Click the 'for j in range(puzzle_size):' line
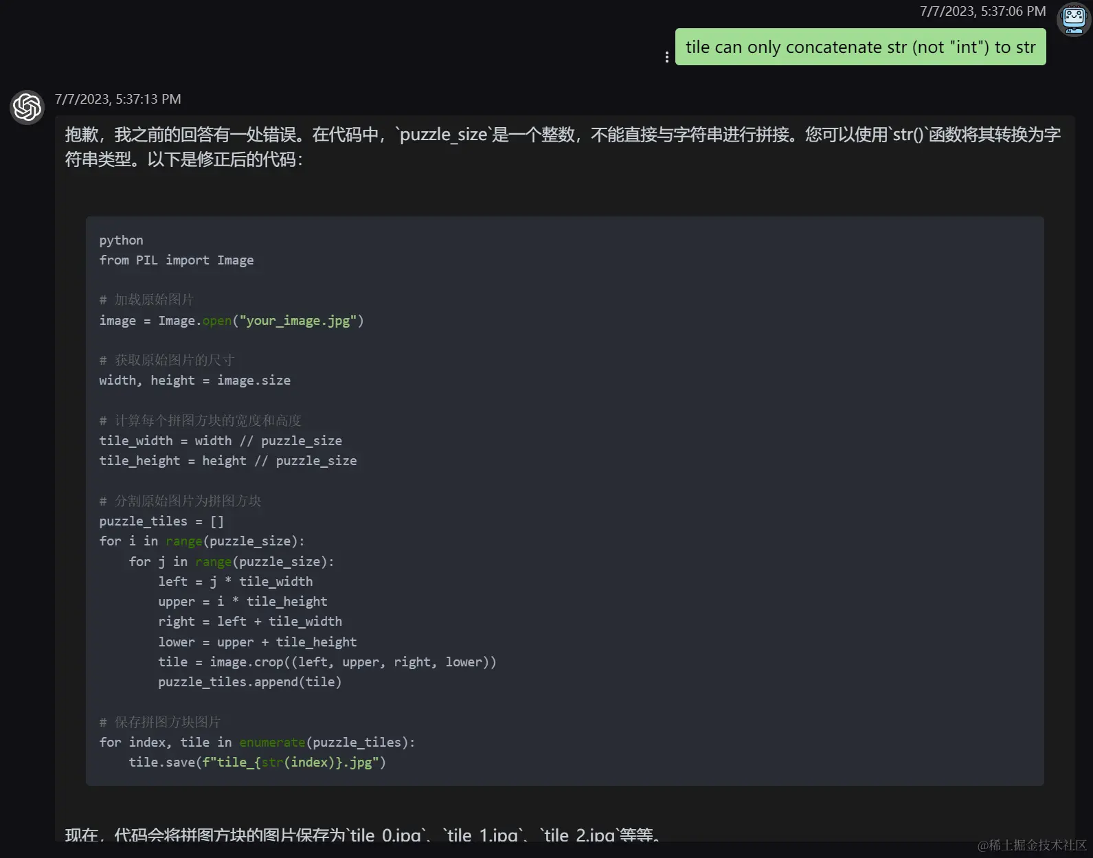This screenshot has width=1093, height=858. click(232, 562)
